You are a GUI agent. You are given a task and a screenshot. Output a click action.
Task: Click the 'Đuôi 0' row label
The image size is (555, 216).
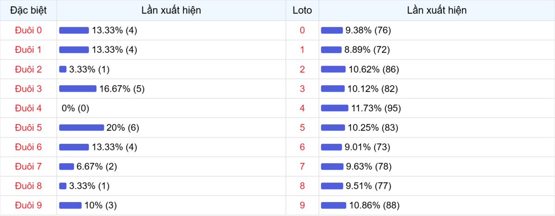(x=28, y=30)
